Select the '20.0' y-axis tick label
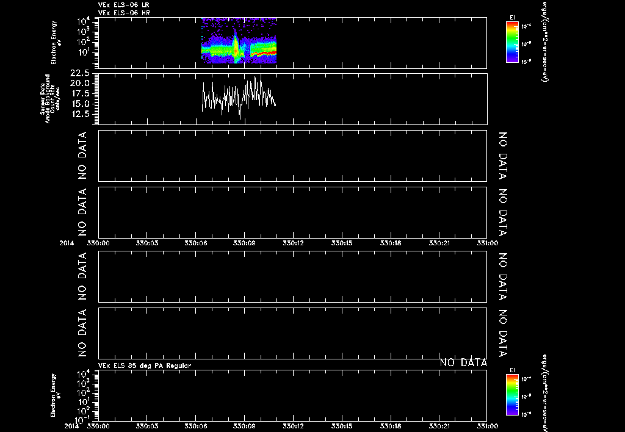The height and width of the screenshot is (432, 625). [80, 84]
